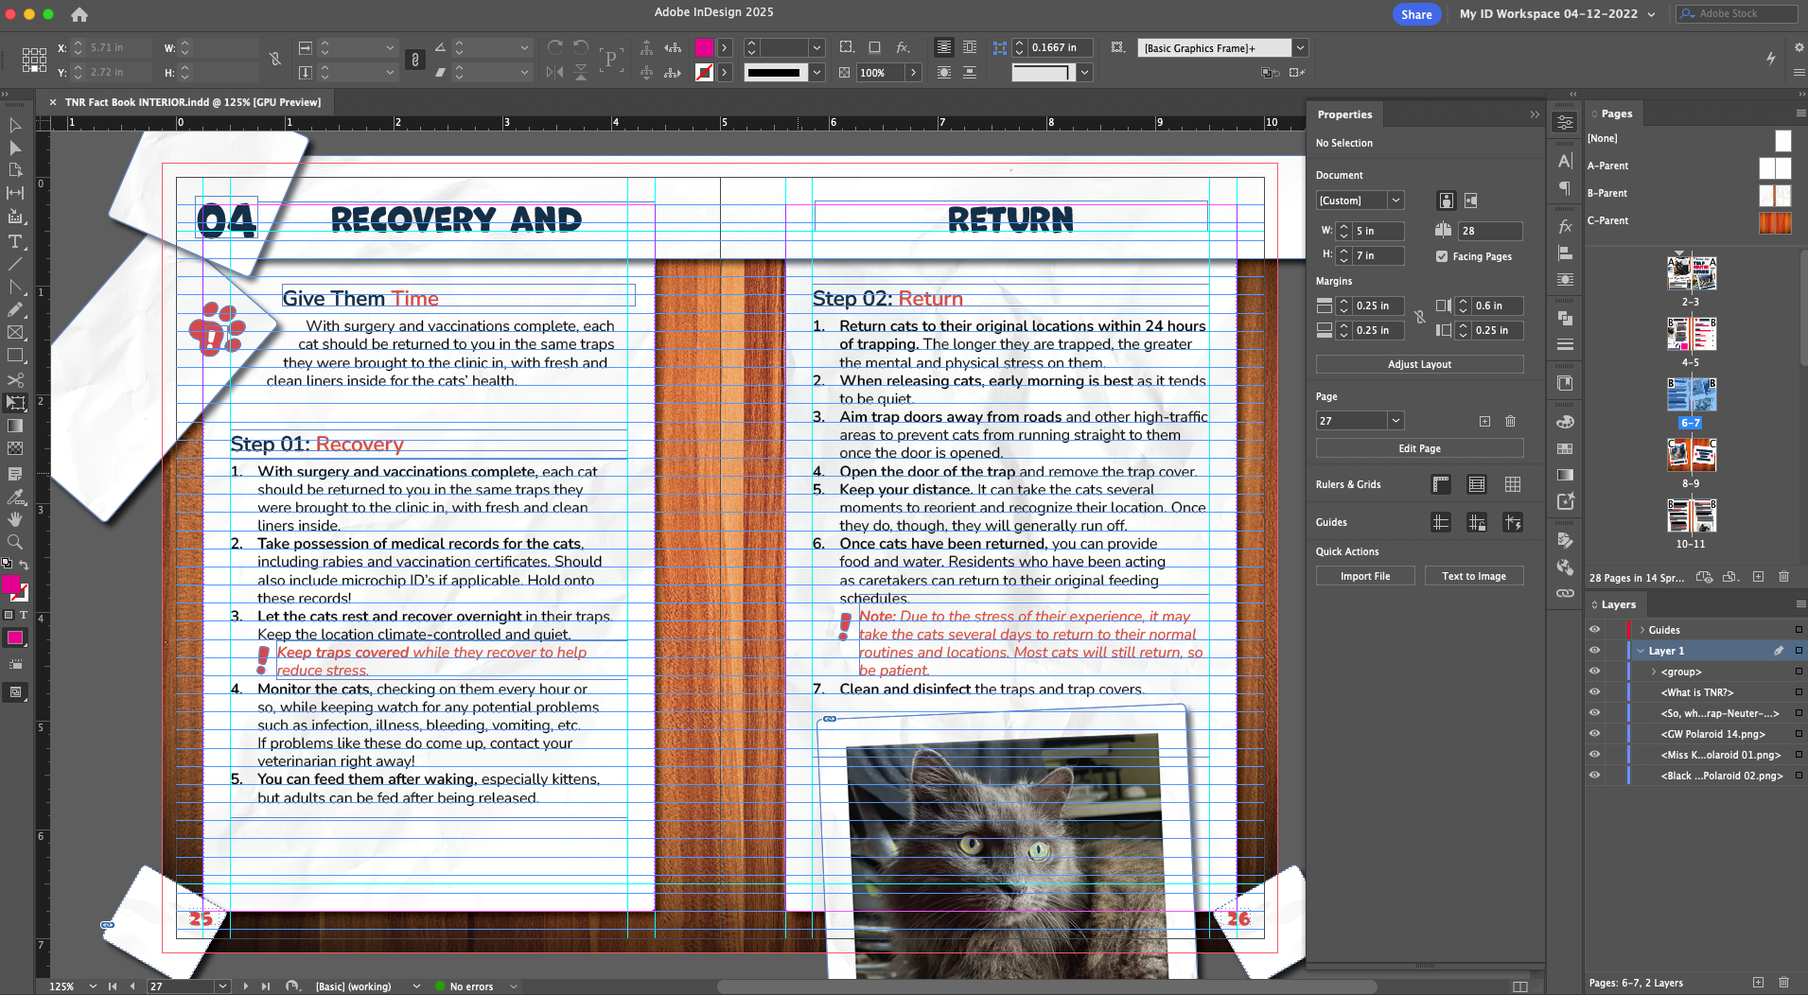Screen dimensions: 1808x995
Task: Hide <Black ...Polaroid 02.png> visibility eye
Action: pyautogui.click(x=1595, y=776)
